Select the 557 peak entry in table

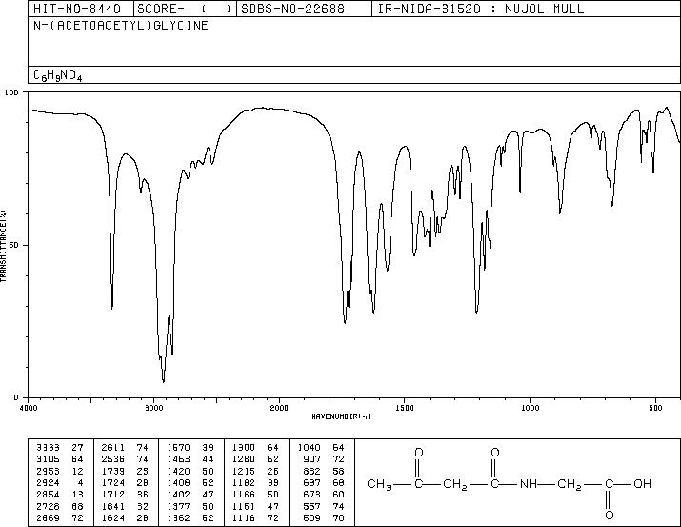click(x=324, y=506)
